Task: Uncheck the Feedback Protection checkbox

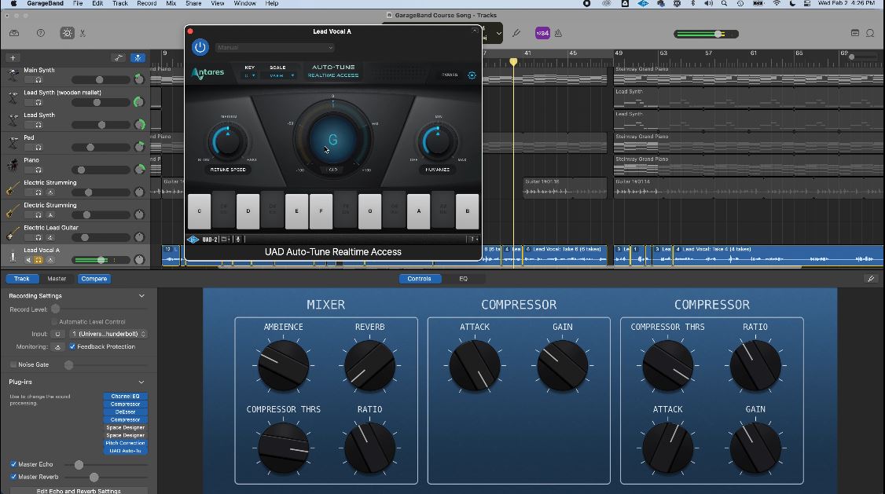Action: [72, 346]
